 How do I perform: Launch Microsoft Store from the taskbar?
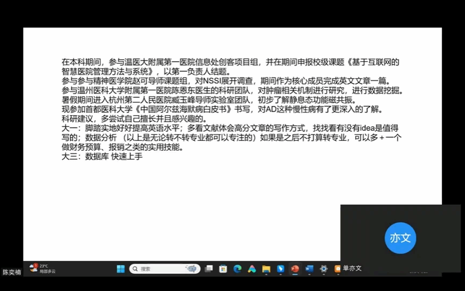[223, 268]
